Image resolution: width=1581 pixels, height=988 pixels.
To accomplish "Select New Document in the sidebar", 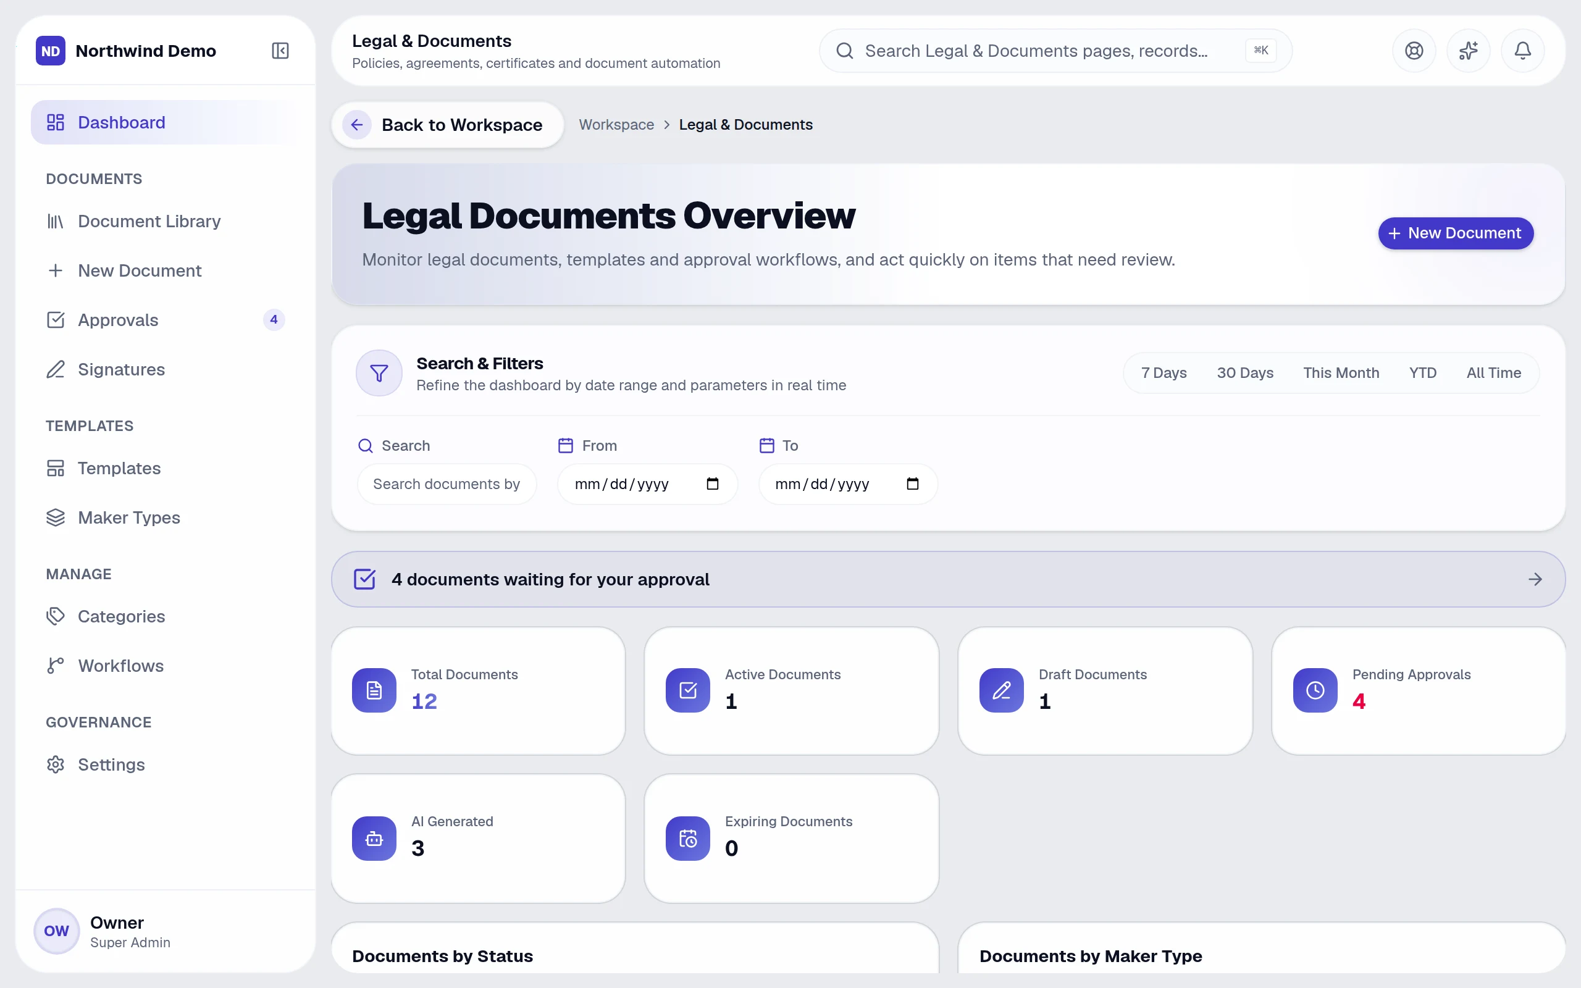I will pos(166,270).
